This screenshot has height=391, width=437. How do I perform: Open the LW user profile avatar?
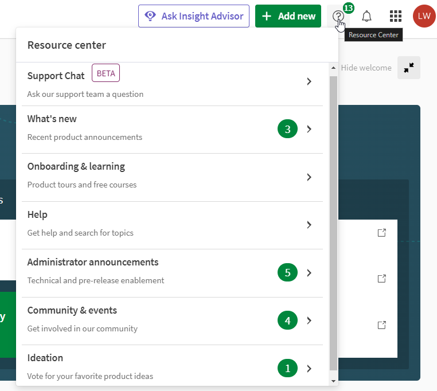[424, 16]
